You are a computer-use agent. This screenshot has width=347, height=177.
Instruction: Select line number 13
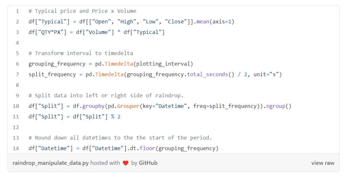pyautogui.click(x=16, y=138)
